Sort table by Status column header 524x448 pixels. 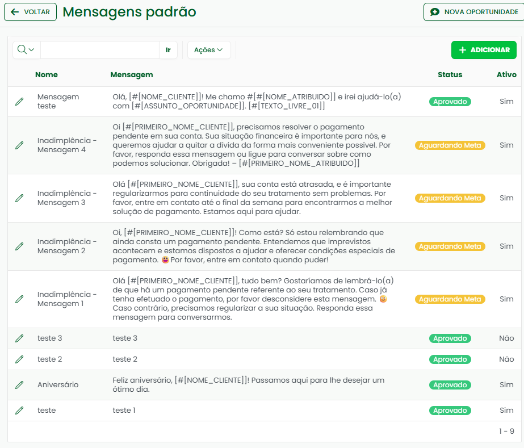(450, 74)
